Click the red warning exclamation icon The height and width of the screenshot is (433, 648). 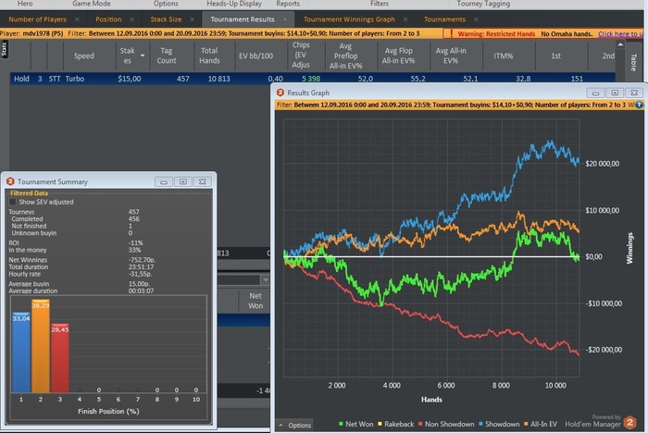(x=452, y=33)
